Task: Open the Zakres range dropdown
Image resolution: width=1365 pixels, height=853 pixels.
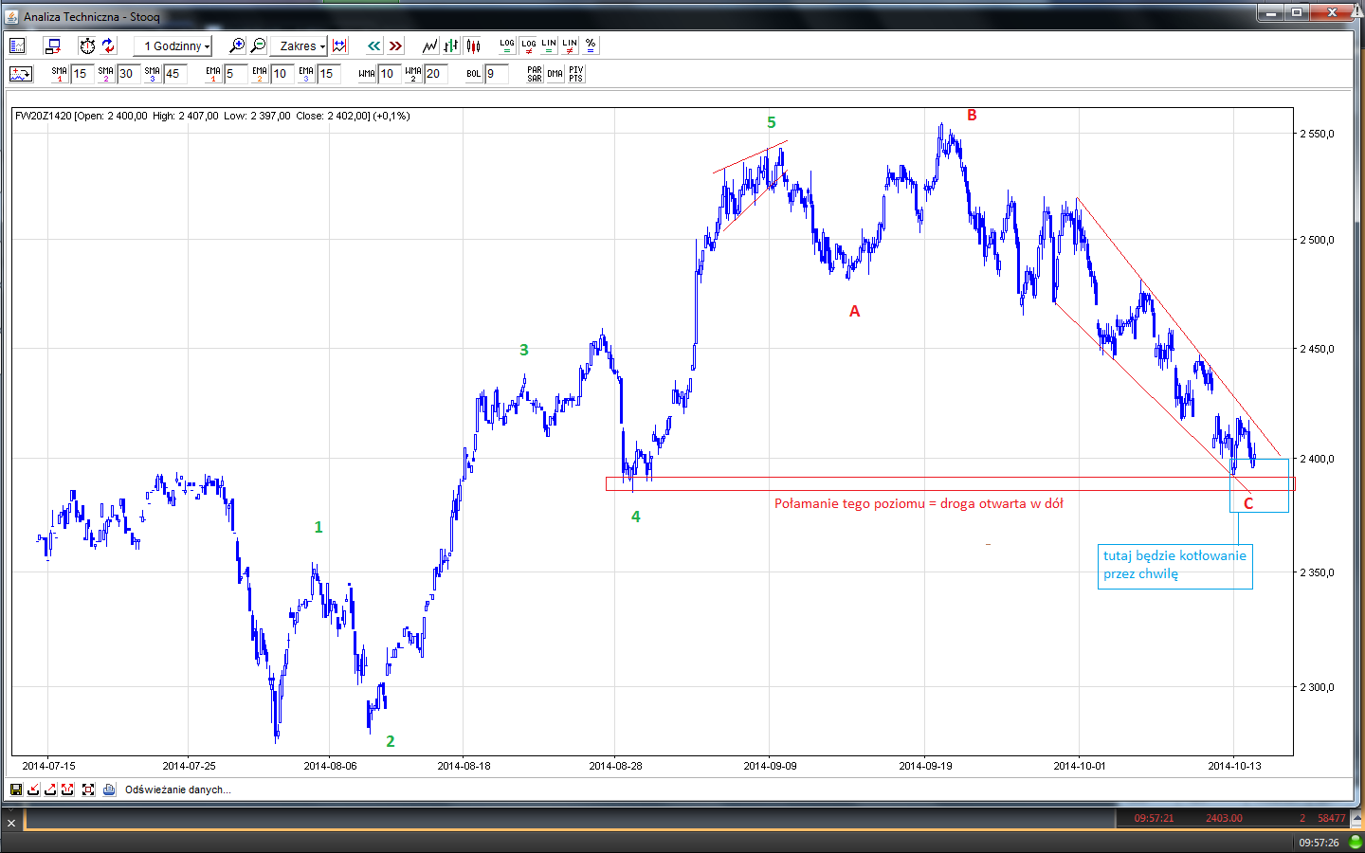Action: click(x=300, y=45)
